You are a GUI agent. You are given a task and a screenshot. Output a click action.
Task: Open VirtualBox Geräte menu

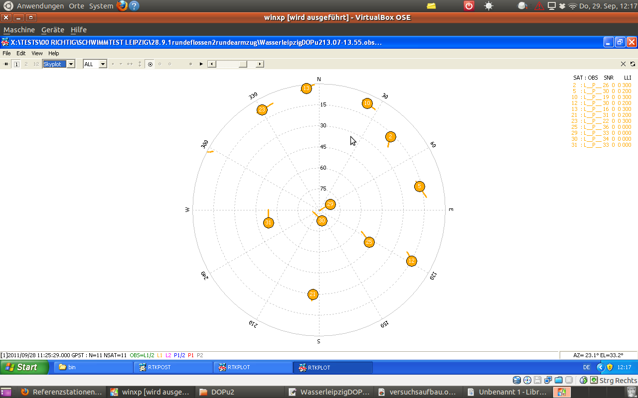[x=52, y=30]
